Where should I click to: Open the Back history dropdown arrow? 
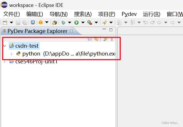(166, 22)
